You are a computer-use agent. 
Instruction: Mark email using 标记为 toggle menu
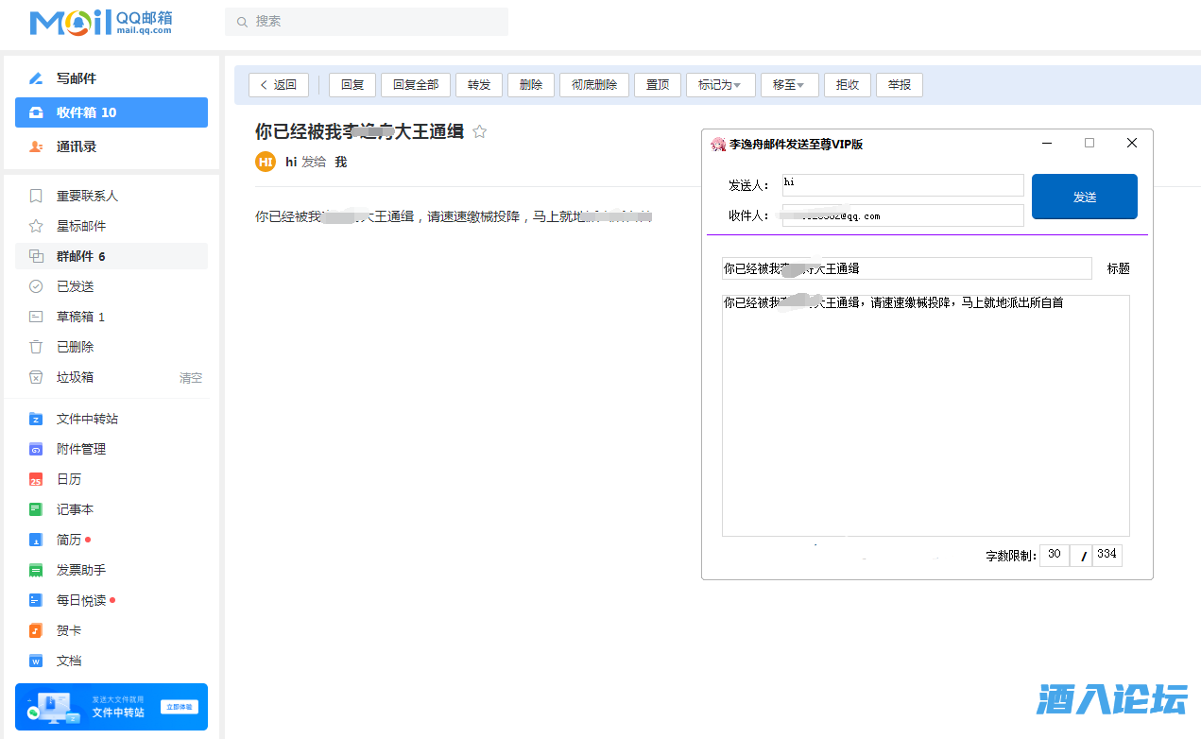pos(720,84)
